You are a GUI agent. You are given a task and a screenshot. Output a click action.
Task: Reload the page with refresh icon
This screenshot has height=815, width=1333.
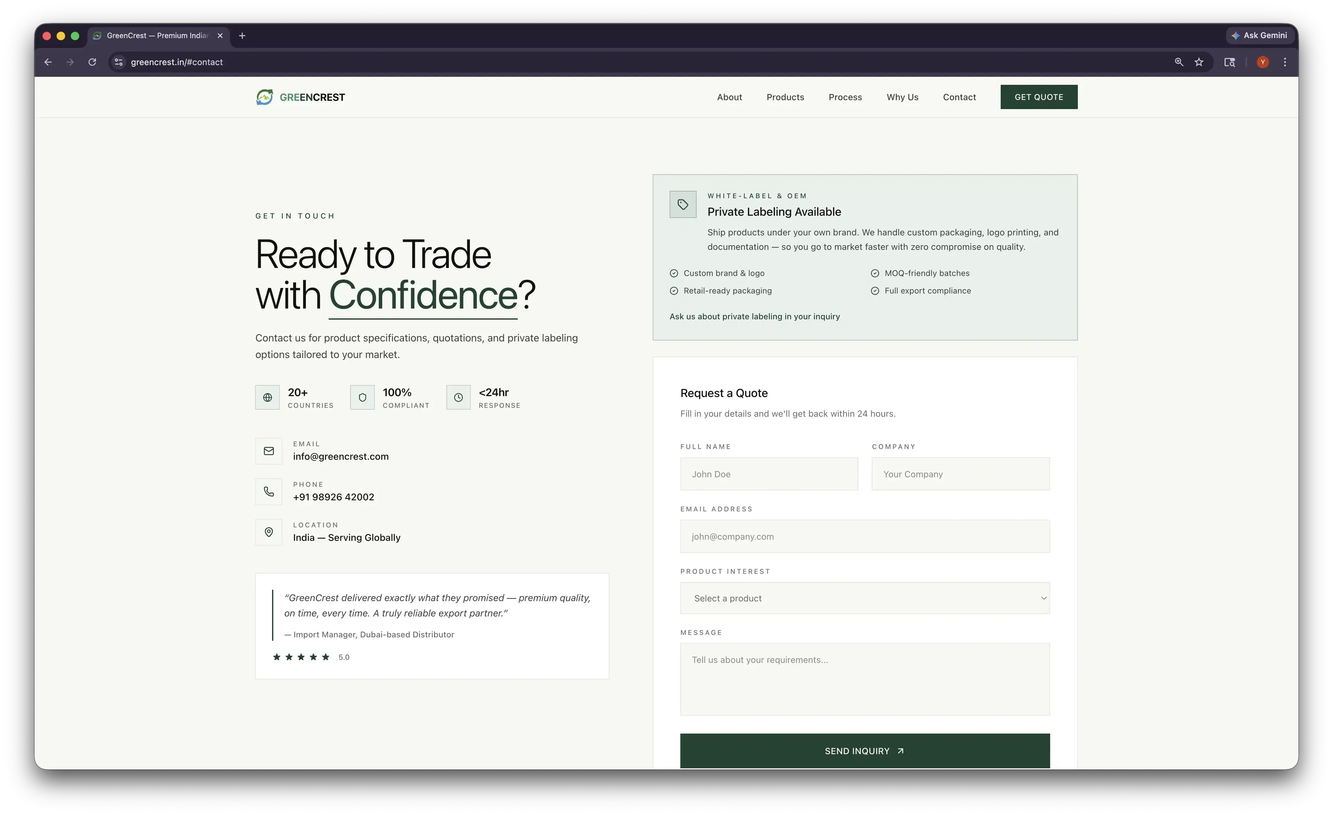[x=92, y=62]
